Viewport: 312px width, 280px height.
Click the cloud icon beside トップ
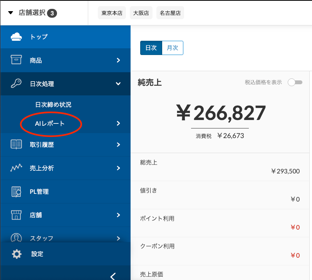16,37
